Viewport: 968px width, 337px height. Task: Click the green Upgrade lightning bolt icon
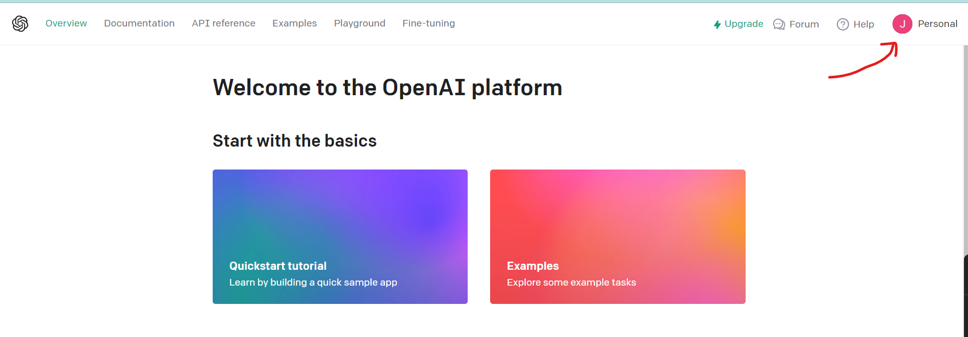coord(717,24)
